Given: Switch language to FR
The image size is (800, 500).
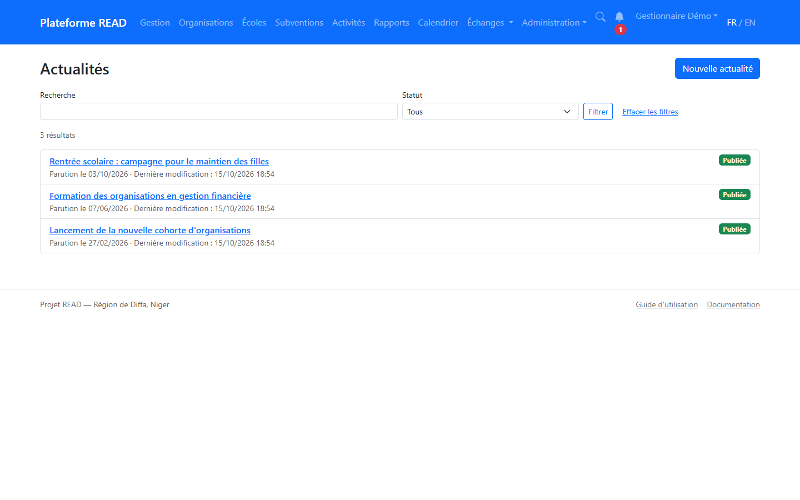Looking at the screenshot, I should tap(732, 22).
